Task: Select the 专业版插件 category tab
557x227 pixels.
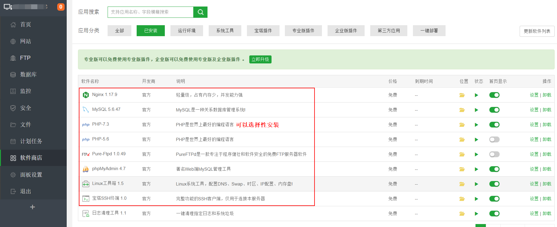Action: [x=303, y=31]
